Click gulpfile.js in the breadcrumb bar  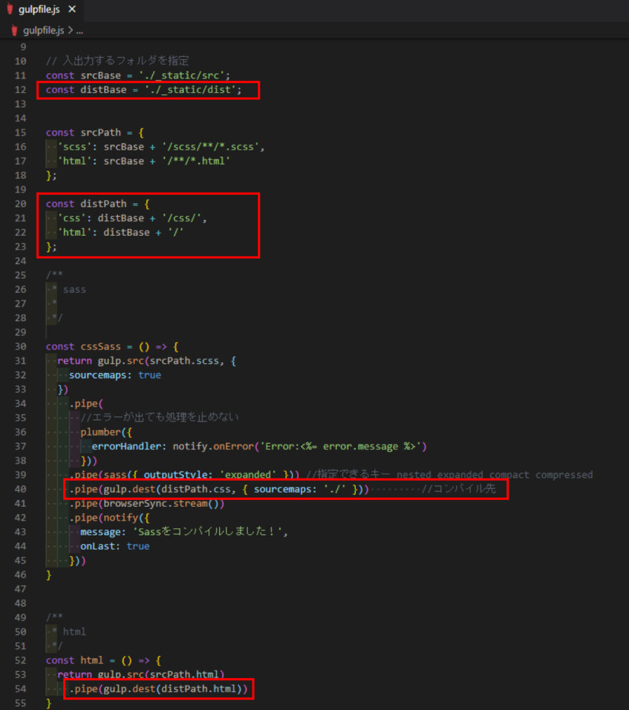click(x=44, y=31)
